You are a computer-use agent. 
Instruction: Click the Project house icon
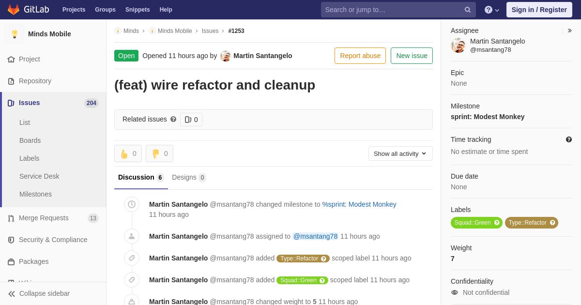click(11, 59)
